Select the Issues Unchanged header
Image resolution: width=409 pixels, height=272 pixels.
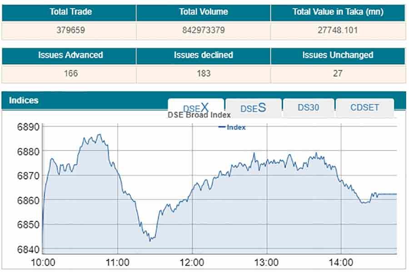338,55
